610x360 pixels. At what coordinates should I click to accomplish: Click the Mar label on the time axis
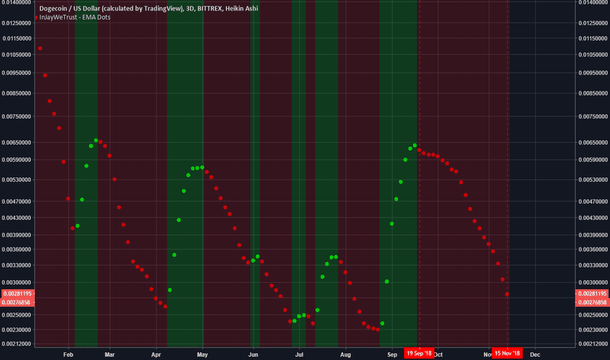click(110, 355)
